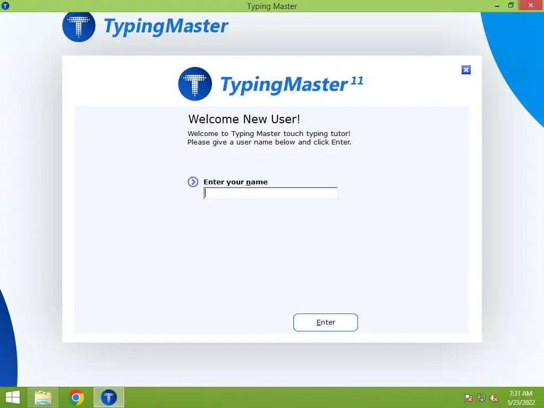The image size is (544, 408).
Task: Click the TypingMaster 11 logo in the dialog
Action: [x=270, y=84]
